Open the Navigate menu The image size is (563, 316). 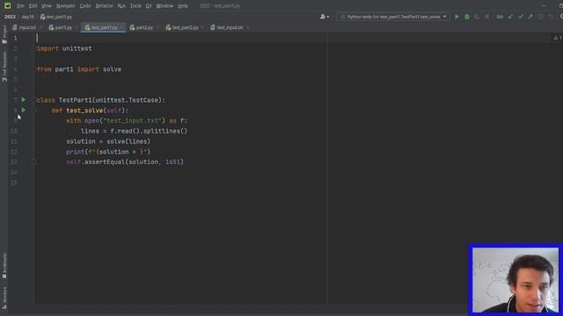(66, 6)
